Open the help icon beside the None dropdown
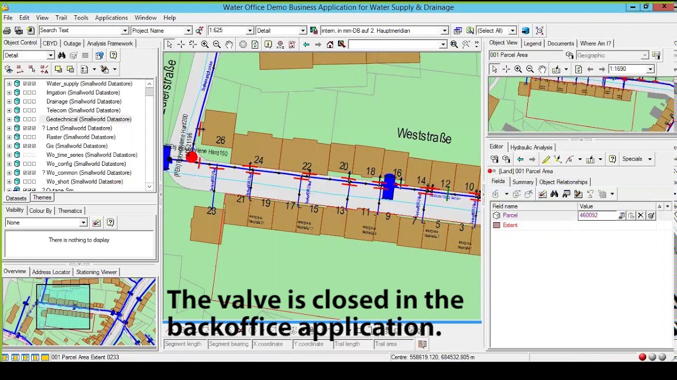The height and width of the screenshot is (380, 677). pyautogui.click(x=110, y=223)
